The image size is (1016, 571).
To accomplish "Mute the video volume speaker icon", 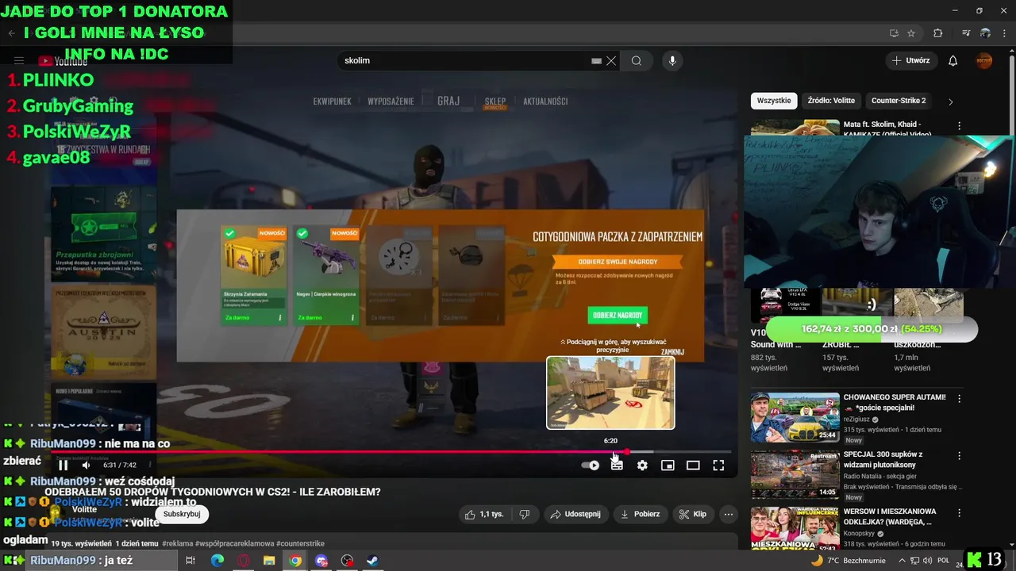I will (x=86, y=466).
